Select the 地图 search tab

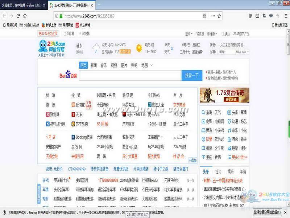tap(145, 65)
